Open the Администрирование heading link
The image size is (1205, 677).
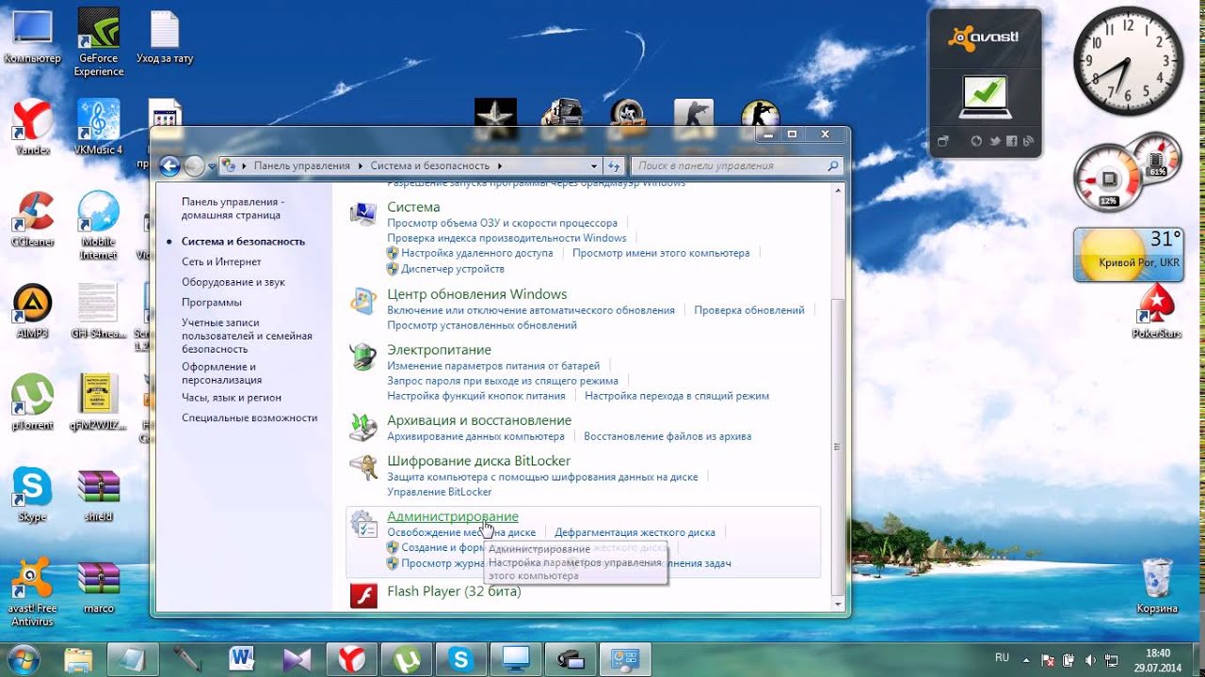pos(453,516)
